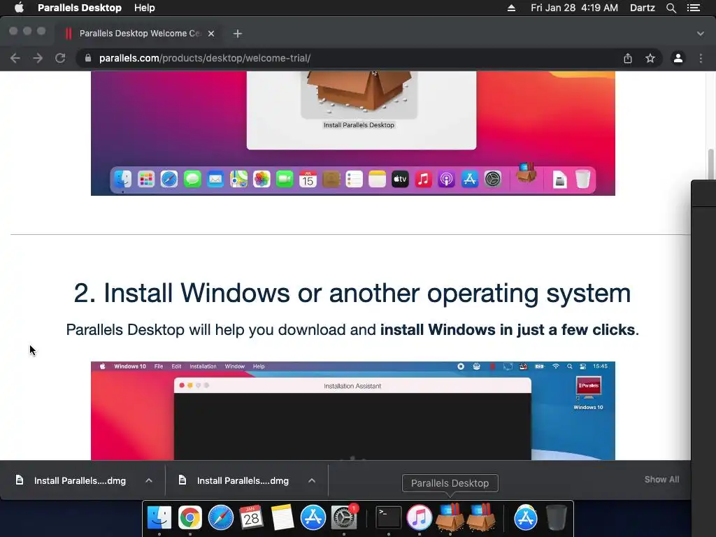
Task: Open Safari from the Dock
Action: click(x=220, y=517)
